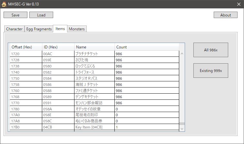Open the About dialog
This screenshot has width=244, height=144.
click(226, 15)
